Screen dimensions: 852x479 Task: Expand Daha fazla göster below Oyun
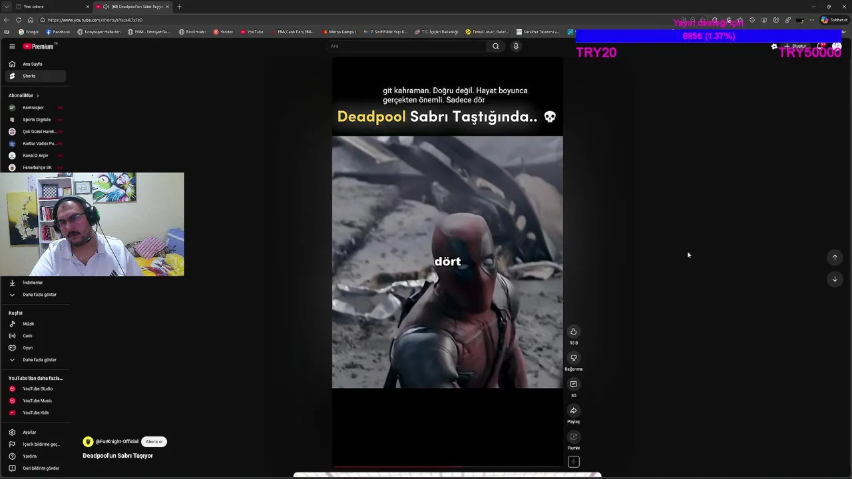point(35,360)
